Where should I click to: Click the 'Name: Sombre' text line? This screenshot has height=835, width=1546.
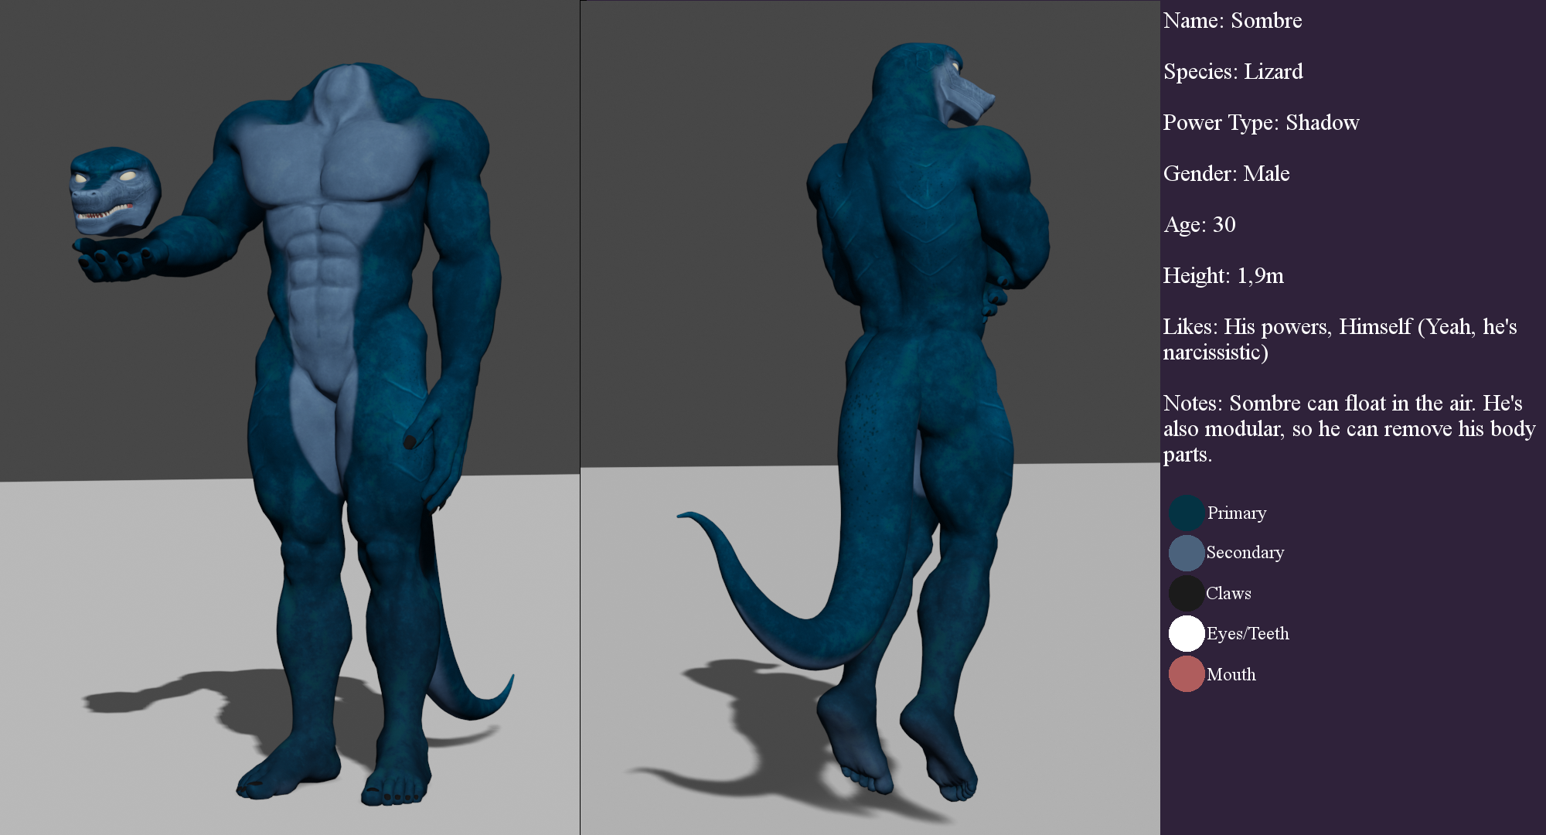pyautogui.click(x=1232, y=21)
